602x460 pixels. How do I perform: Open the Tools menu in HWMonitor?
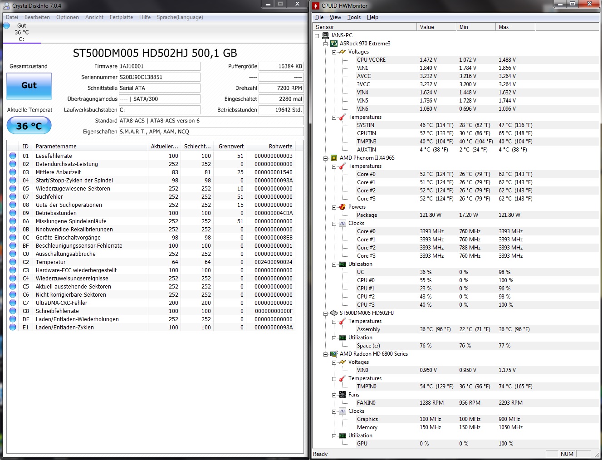(354, 17)
